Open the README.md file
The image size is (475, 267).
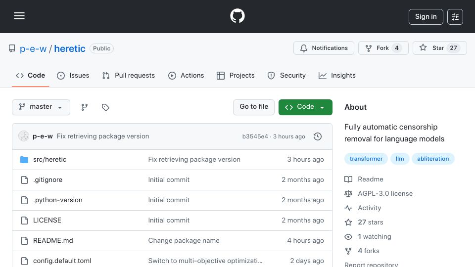point(53,241)
